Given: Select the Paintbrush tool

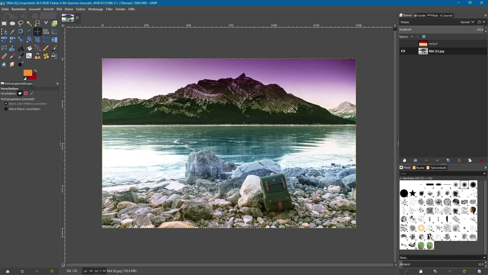Looking at the screenshot, I should pos(54,48).
